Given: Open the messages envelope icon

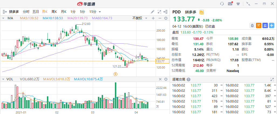Looking at the screenshot, I should pyautogui.click(x=230, y=4).
